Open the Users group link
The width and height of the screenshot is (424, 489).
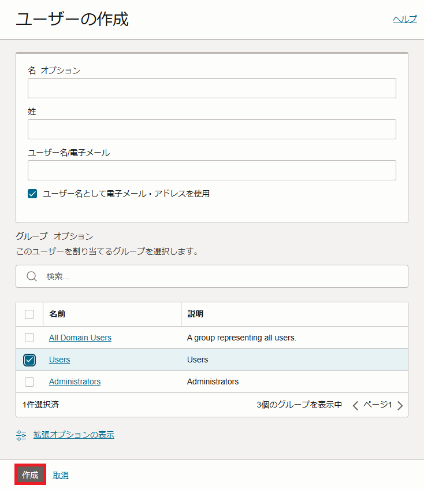[59, 360]
